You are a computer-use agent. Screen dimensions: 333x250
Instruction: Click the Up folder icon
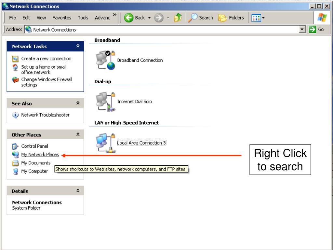pos(178,18)
